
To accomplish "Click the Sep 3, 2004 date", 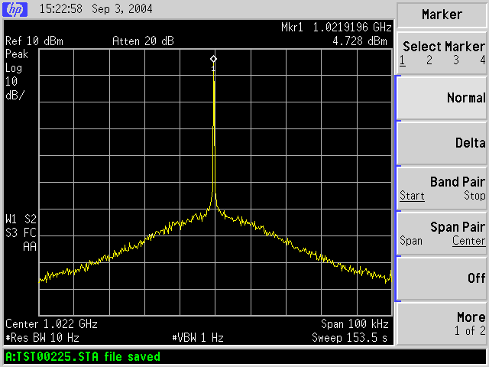I will 122,8.
